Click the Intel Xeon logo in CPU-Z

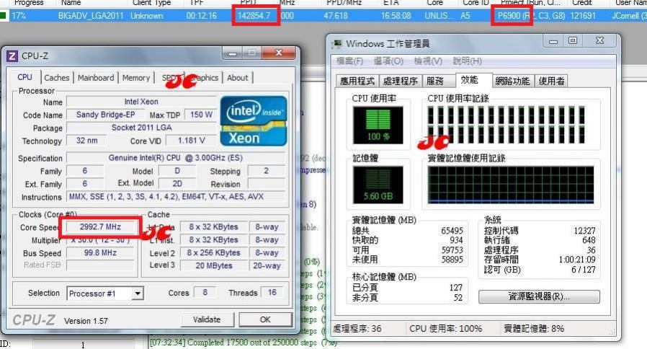254,121
